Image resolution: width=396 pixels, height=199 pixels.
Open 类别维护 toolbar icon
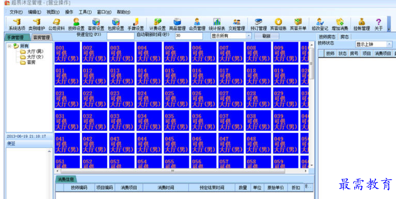pyautogui.click(x=37, y=25)
